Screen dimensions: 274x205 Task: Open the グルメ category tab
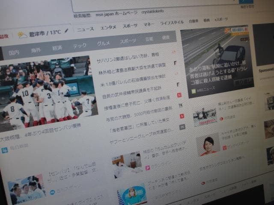(103, 43)
